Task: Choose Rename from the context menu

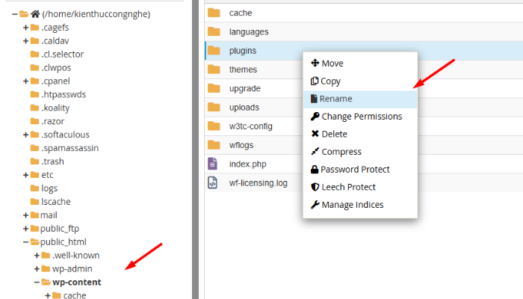Action: point(335,99)
